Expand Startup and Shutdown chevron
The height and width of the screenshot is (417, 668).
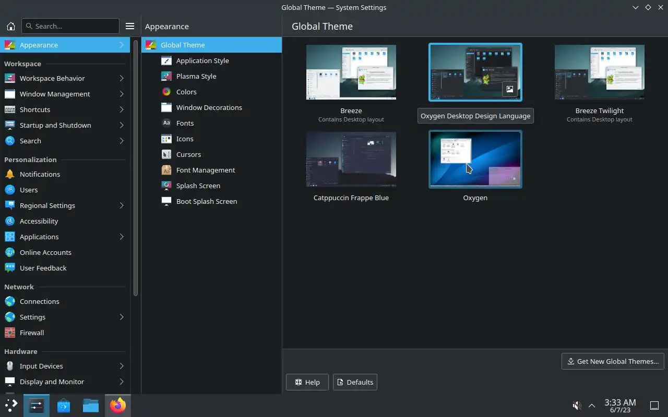(121, 125)
